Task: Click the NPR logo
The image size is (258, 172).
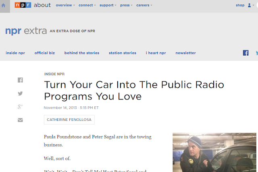Action: coord(23,5)
